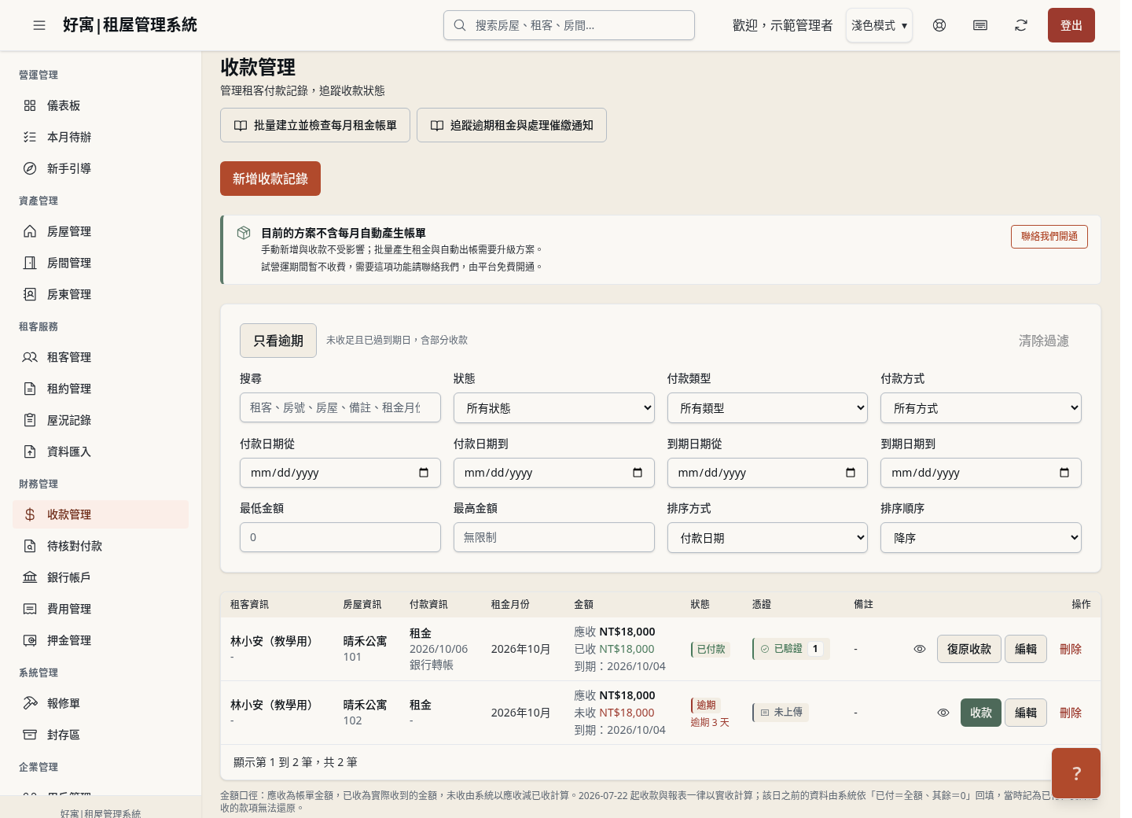Image resolution: width=1132 pixels, height=818 pixels.
Task: Click 復原收款 for the 101 row
Action: 969,649
